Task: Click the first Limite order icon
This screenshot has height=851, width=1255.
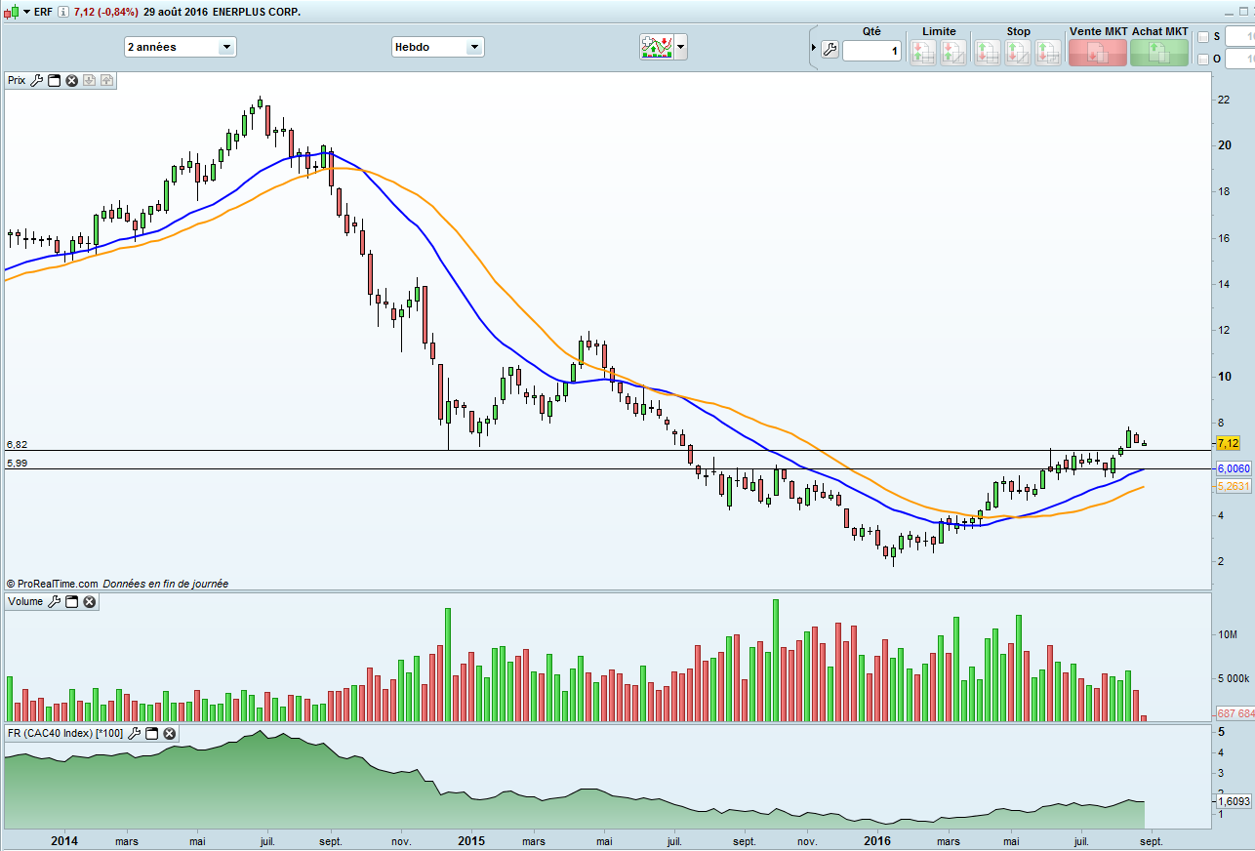Action: point(923,53)
